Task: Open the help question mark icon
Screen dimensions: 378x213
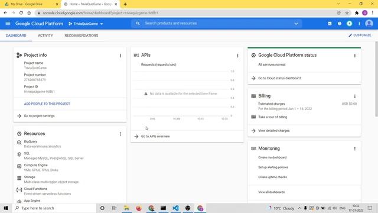Action: point(340,24)
